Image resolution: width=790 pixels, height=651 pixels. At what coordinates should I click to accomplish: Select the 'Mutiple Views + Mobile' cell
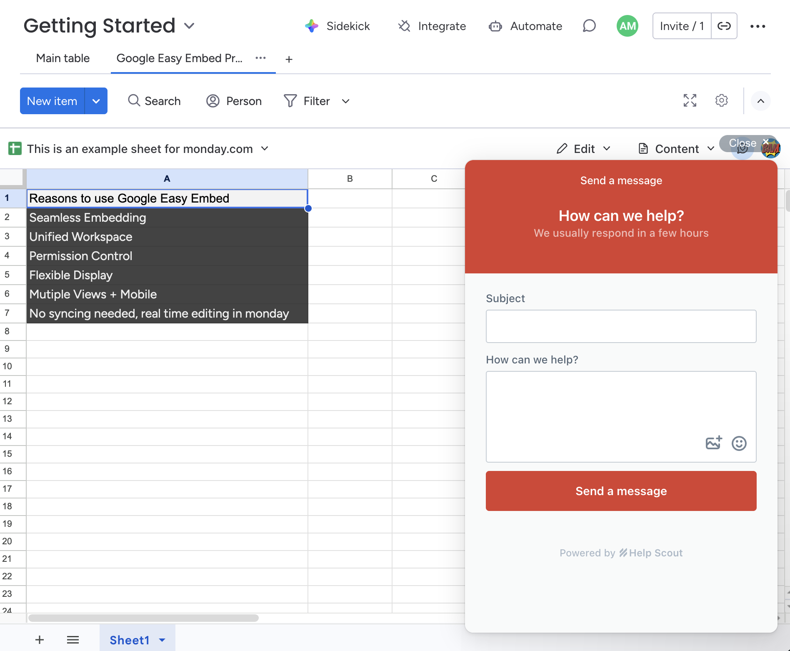(167, 294)
